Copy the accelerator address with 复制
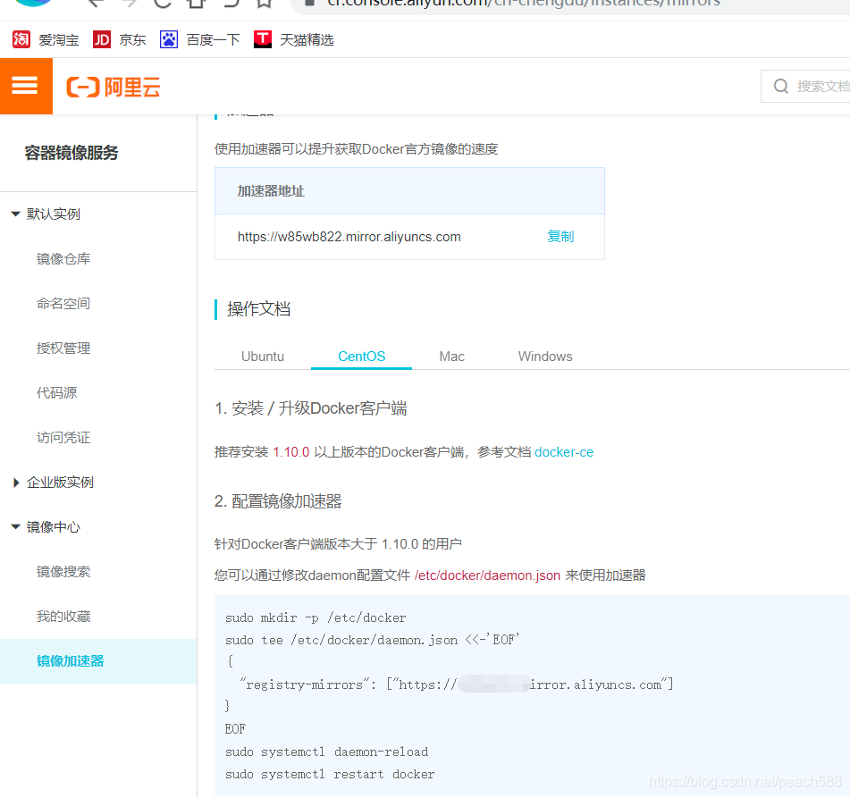Screen dimensions: 850x798 tap(560, 237)
